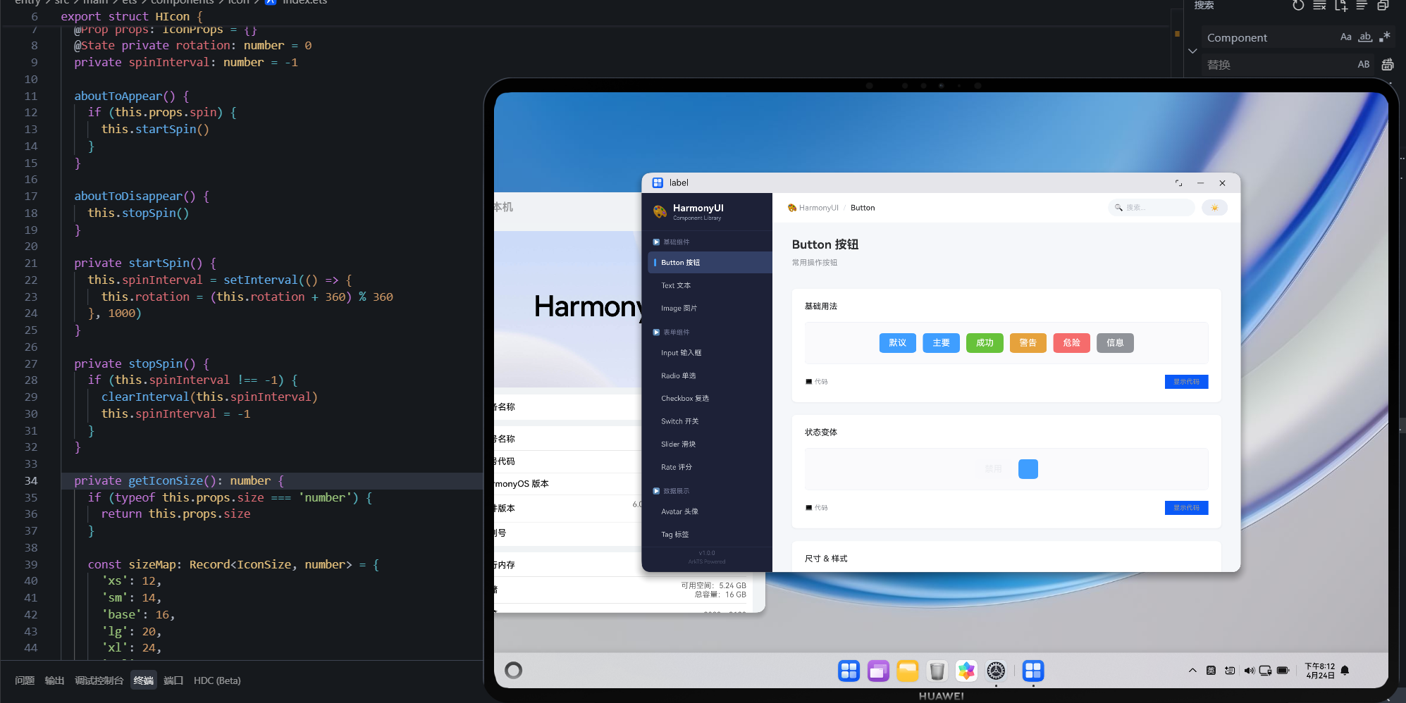The image size is (1406, 703).
Task: Click the green 成功 button
Action: click(985, 343)
